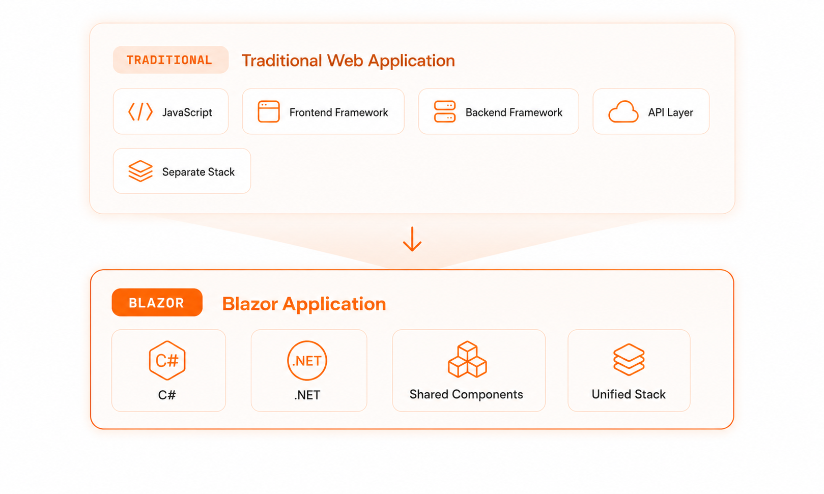824x494 pixels.
Task: Click the "Backend Framework" label text
Action: click(514, 112)
